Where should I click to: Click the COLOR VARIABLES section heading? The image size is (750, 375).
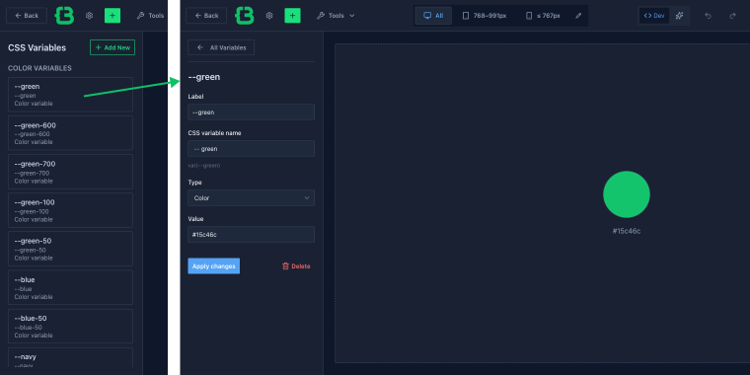pos(39,68)
